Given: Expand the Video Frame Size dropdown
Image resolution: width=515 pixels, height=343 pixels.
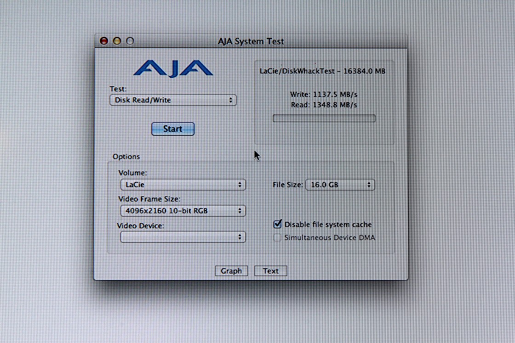Looking at the screenshot, I should point(183,210).
